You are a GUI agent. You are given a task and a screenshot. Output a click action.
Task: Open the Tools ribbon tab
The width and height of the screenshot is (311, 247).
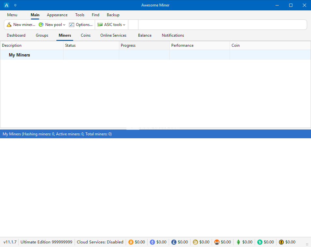pyautogui.click(x=80, y=15)
